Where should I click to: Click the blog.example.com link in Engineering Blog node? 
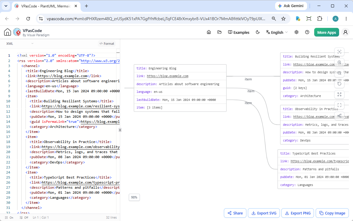pos(168,76)
